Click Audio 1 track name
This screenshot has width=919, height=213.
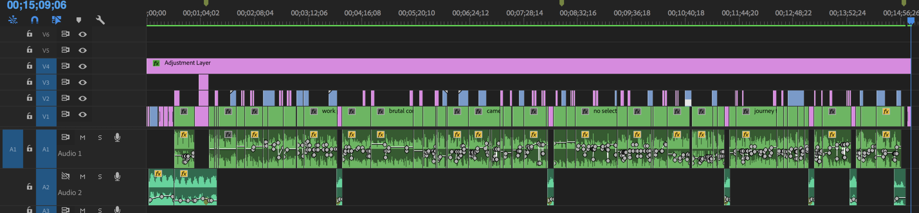click(70, 154)
